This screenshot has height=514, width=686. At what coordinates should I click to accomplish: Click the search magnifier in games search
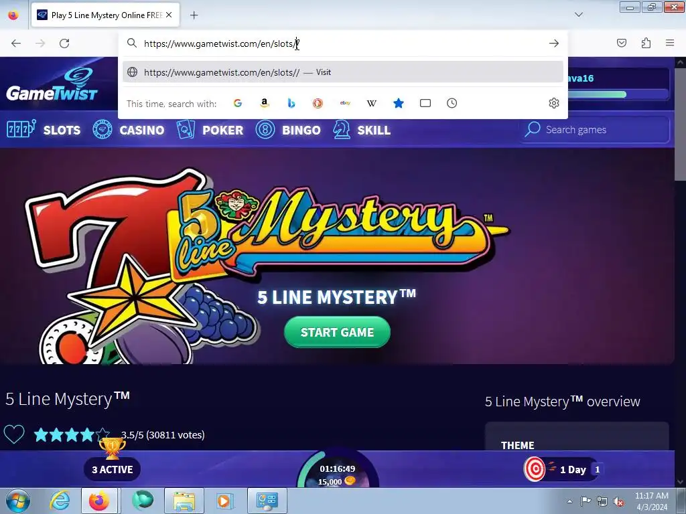pos(533,129)
